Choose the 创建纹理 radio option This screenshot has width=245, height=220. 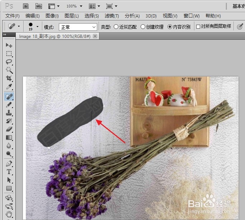[x=152, y=27]
